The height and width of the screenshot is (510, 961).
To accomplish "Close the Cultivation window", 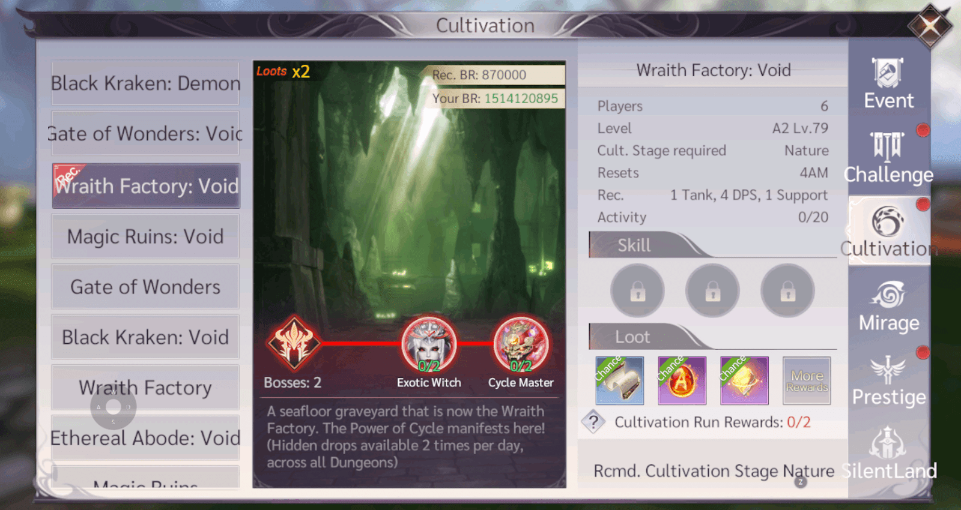I will tap(930, 26).
